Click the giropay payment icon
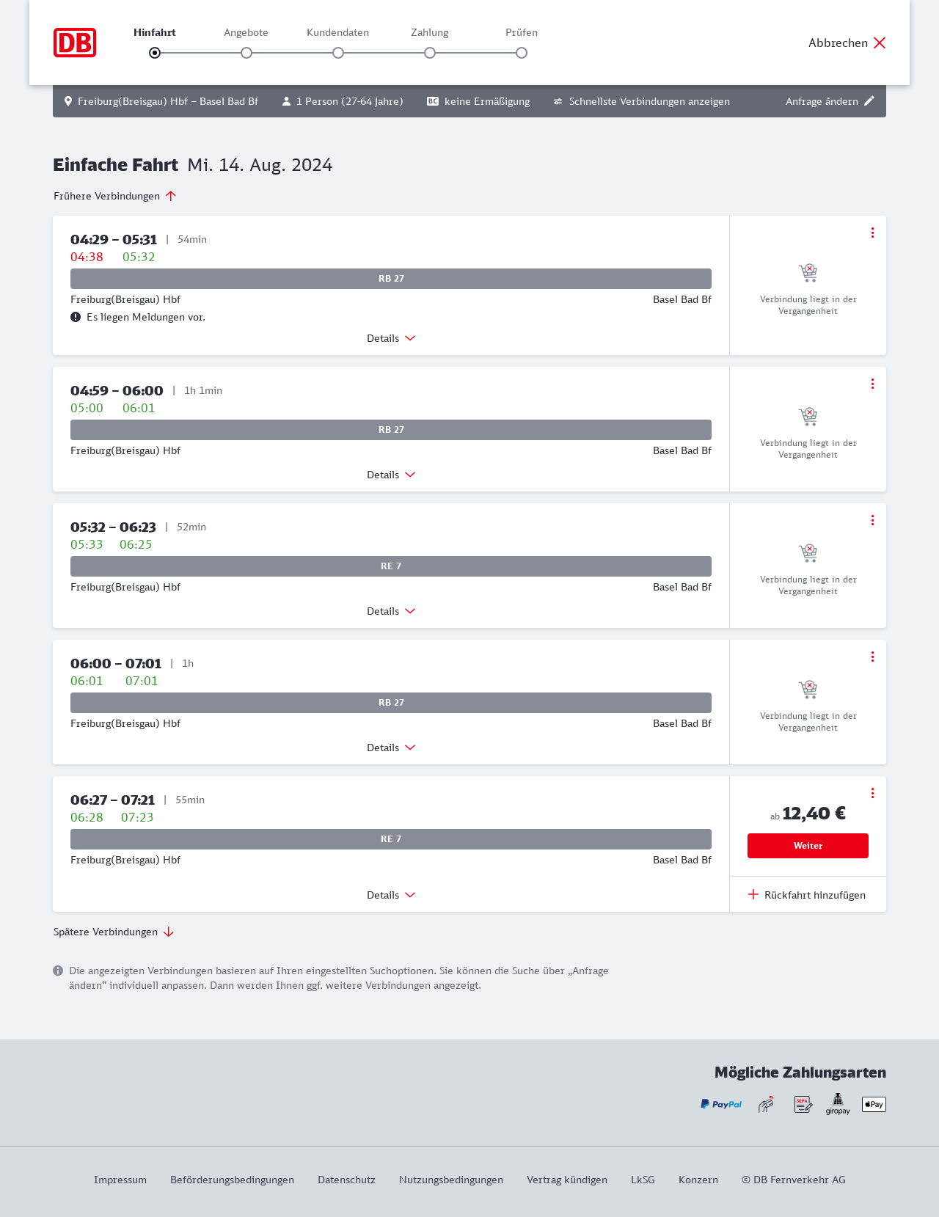 [x=838, y=1104]
